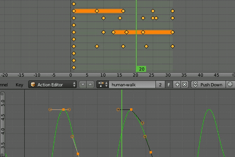Select the right handle of the first peak keyframe
The width and height of the screenshot is (235, 157).
[x=69, y=110]
